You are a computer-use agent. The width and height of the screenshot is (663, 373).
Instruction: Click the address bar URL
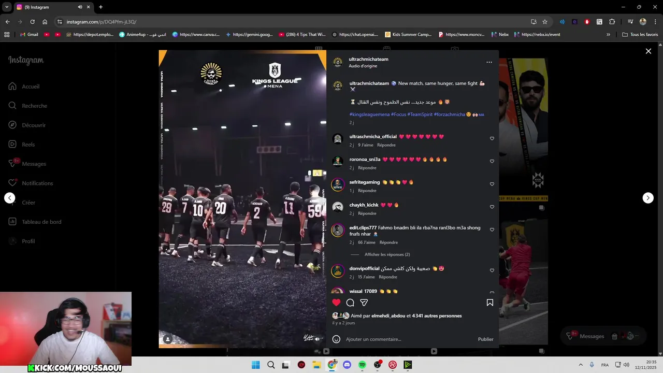click(x=102, y=22)
